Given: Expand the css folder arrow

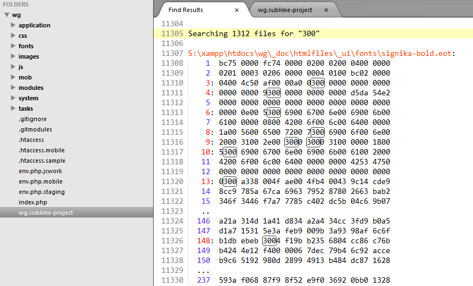Looking at the screenshot, I should click(x=14, y=36).
